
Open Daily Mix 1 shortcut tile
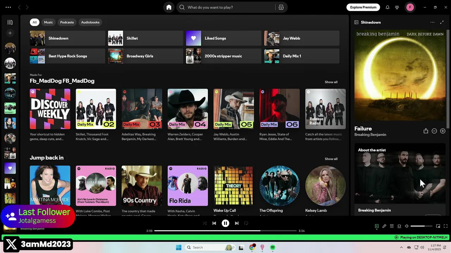coord(302,56)
